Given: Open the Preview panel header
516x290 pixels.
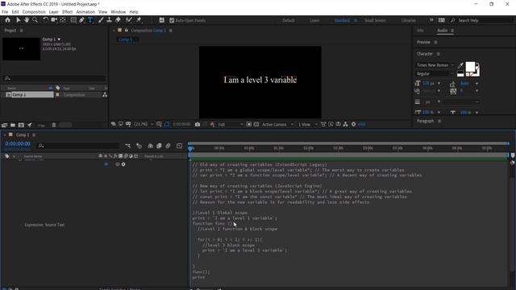Looking at the screenshot, I should point(423,42).
